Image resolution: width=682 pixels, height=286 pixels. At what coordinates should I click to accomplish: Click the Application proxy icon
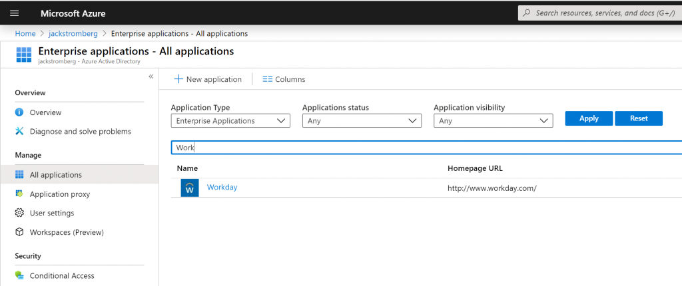[19, 194]
